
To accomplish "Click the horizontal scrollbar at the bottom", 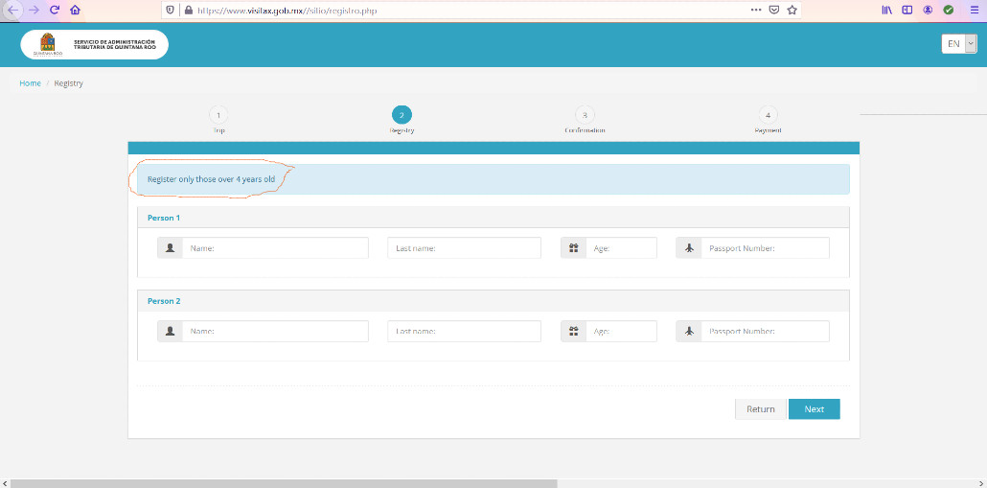I will (x=287, y=482).
